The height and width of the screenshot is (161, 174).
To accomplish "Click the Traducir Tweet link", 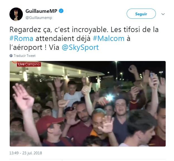I will (24, 56).
